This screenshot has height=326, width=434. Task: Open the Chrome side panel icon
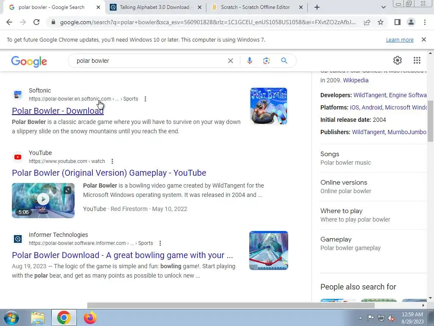pos(398,22)
